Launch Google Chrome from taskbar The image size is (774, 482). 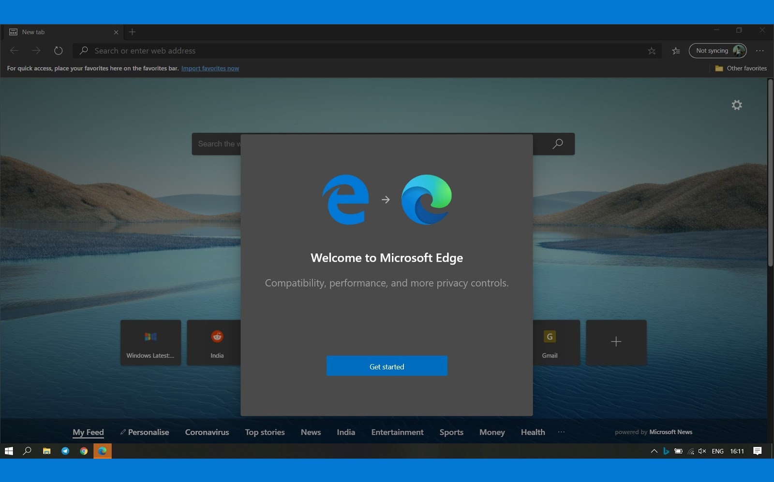pyautogui.click(x=84, y=451)
